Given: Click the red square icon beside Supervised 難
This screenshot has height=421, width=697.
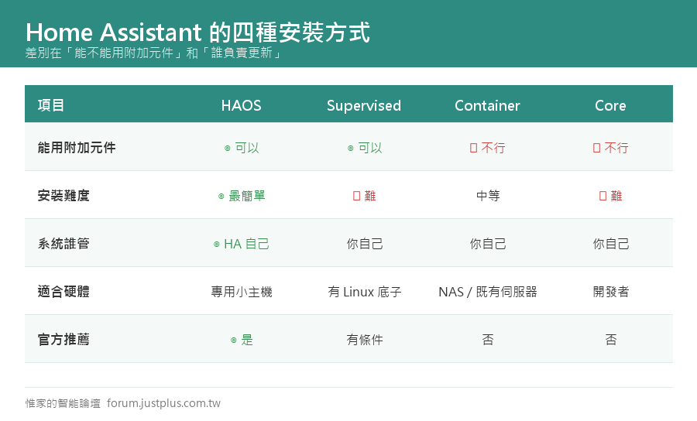Looking at the screenshot, I should [356, 196].
